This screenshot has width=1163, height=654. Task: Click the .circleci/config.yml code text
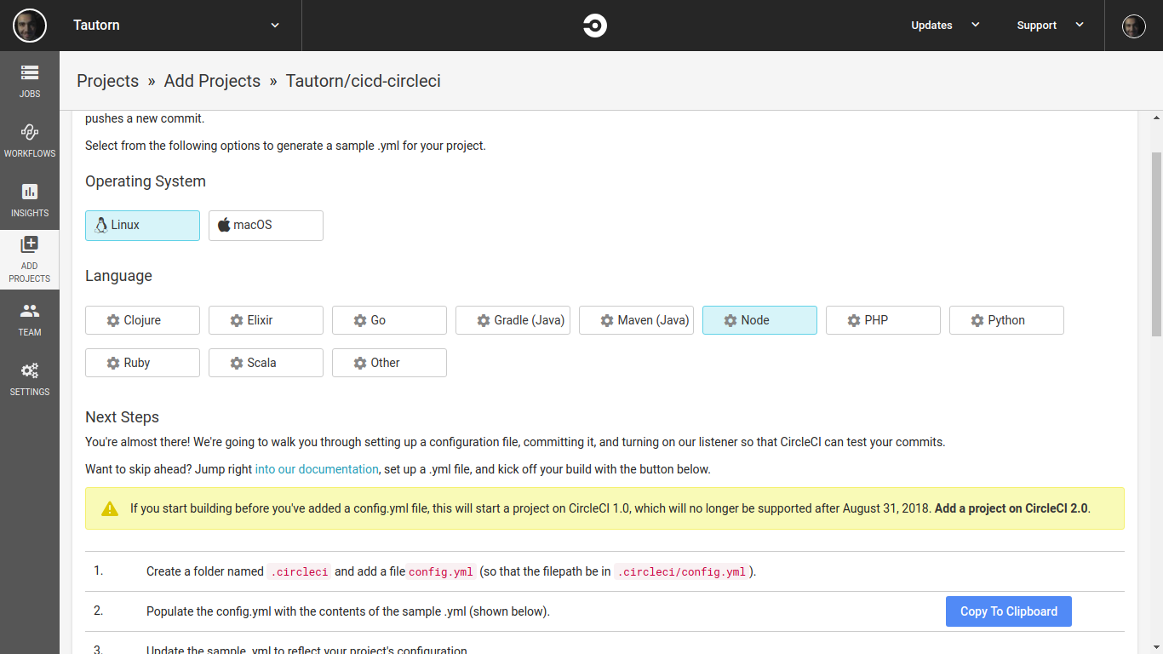(x=683, y=572)
